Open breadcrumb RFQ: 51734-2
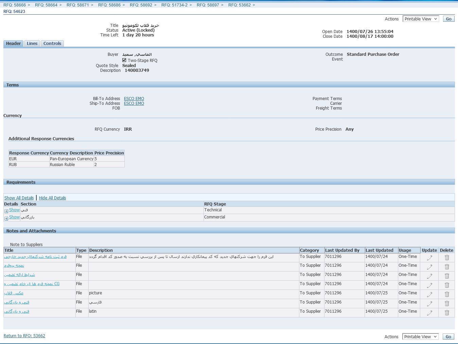The image size is (458, 344). (175, 5)
